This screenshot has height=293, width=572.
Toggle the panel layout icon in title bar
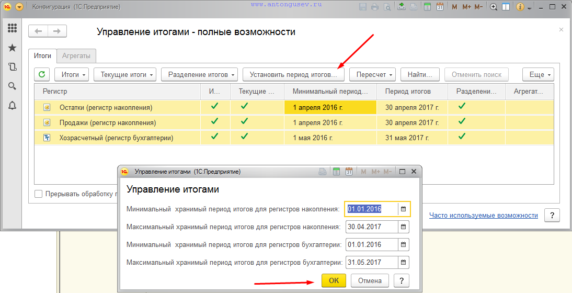506,7
